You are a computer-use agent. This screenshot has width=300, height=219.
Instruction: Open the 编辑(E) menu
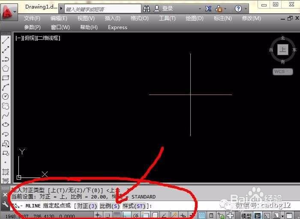point(59,18)
